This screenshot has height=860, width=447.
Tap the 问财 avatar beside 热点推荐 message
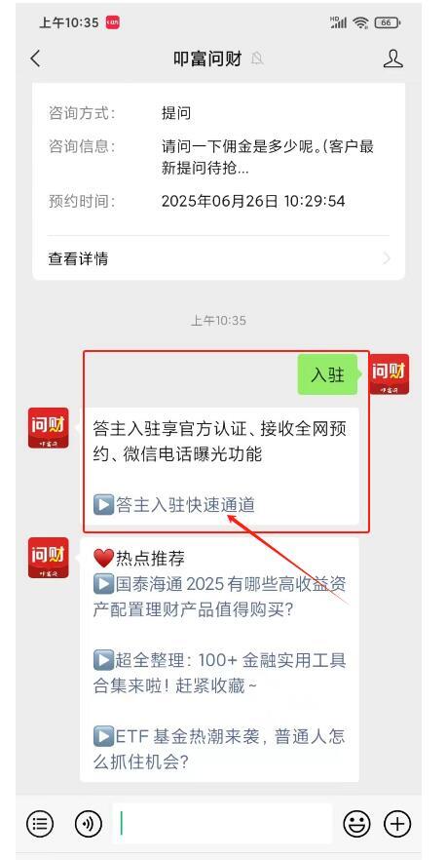pos(49,558)
